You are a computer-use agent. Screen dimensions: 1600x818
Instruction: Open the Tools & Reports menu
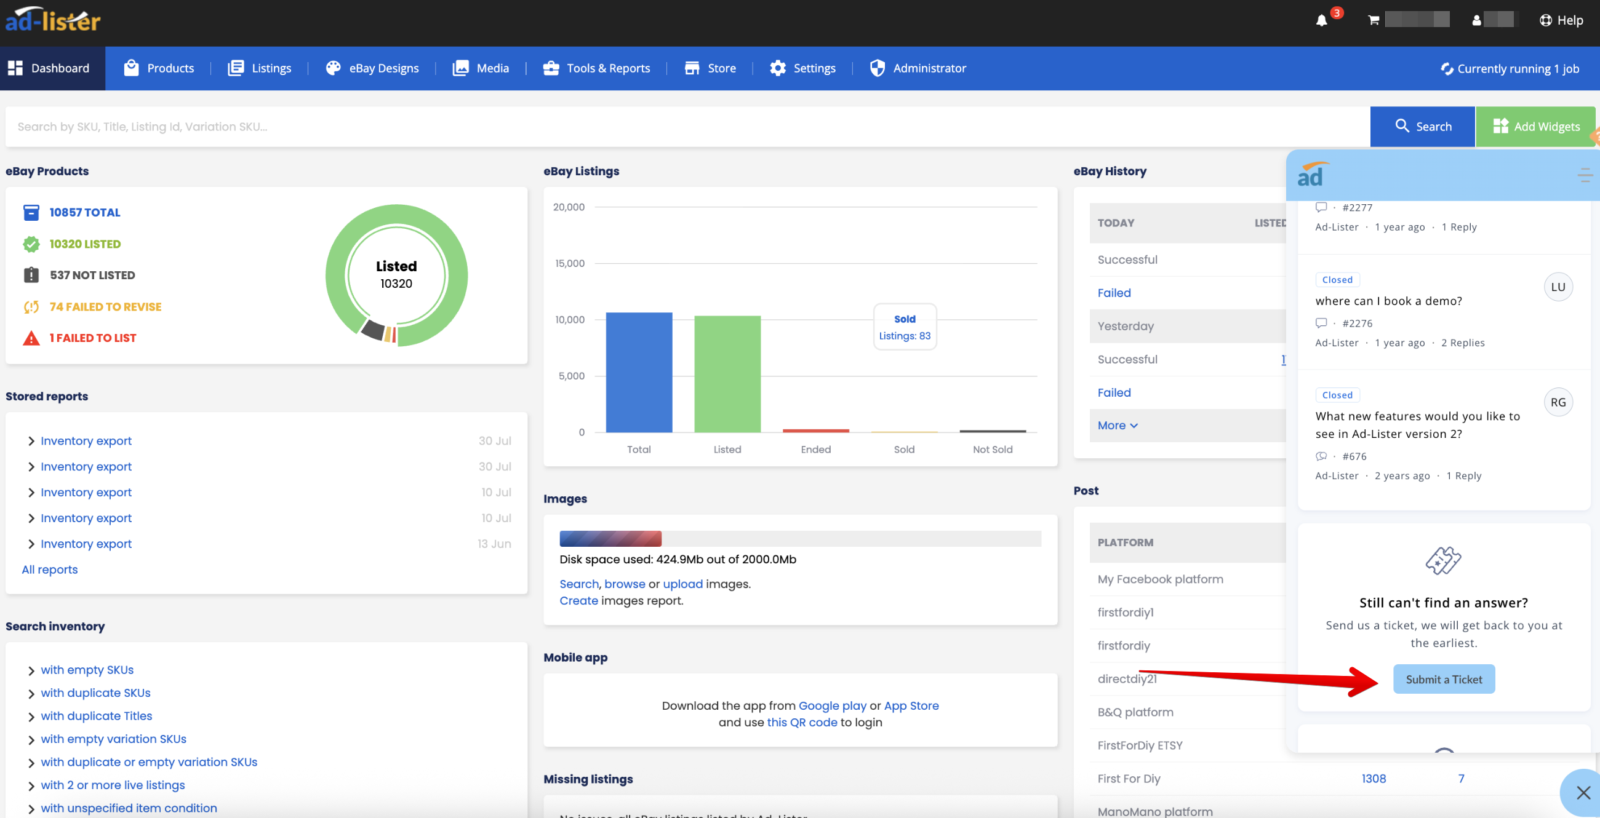tap(596, 68)
